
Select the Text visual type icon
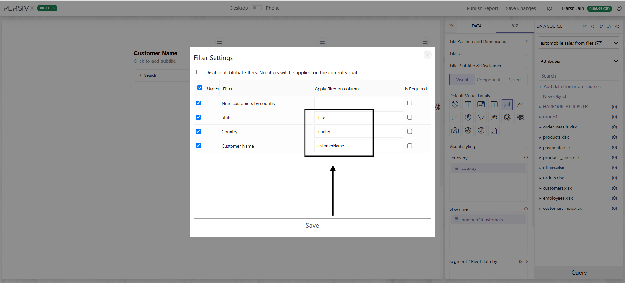[468, 104]
